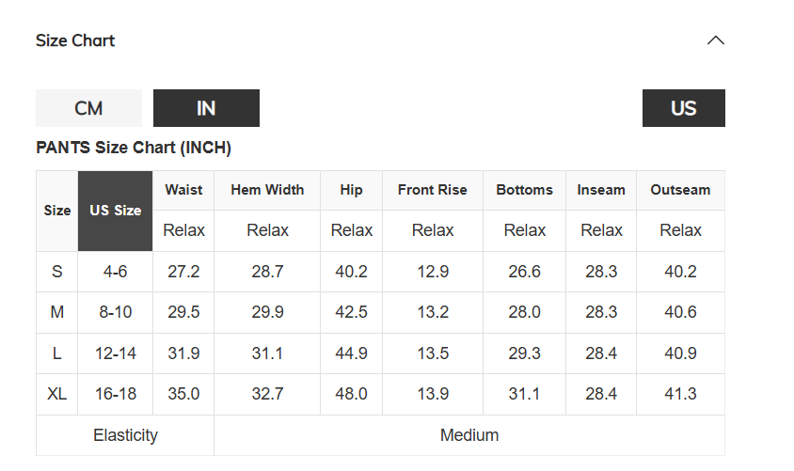
Task: Select the S size row label
Action: (57, 272)
